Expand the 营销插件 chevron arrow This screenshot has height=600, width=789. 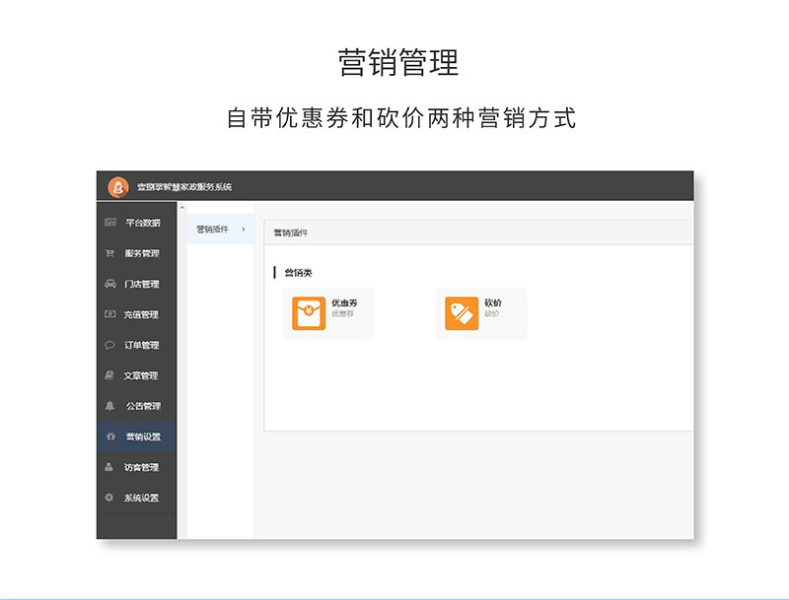pyautogui.click(x=244, y=230)
